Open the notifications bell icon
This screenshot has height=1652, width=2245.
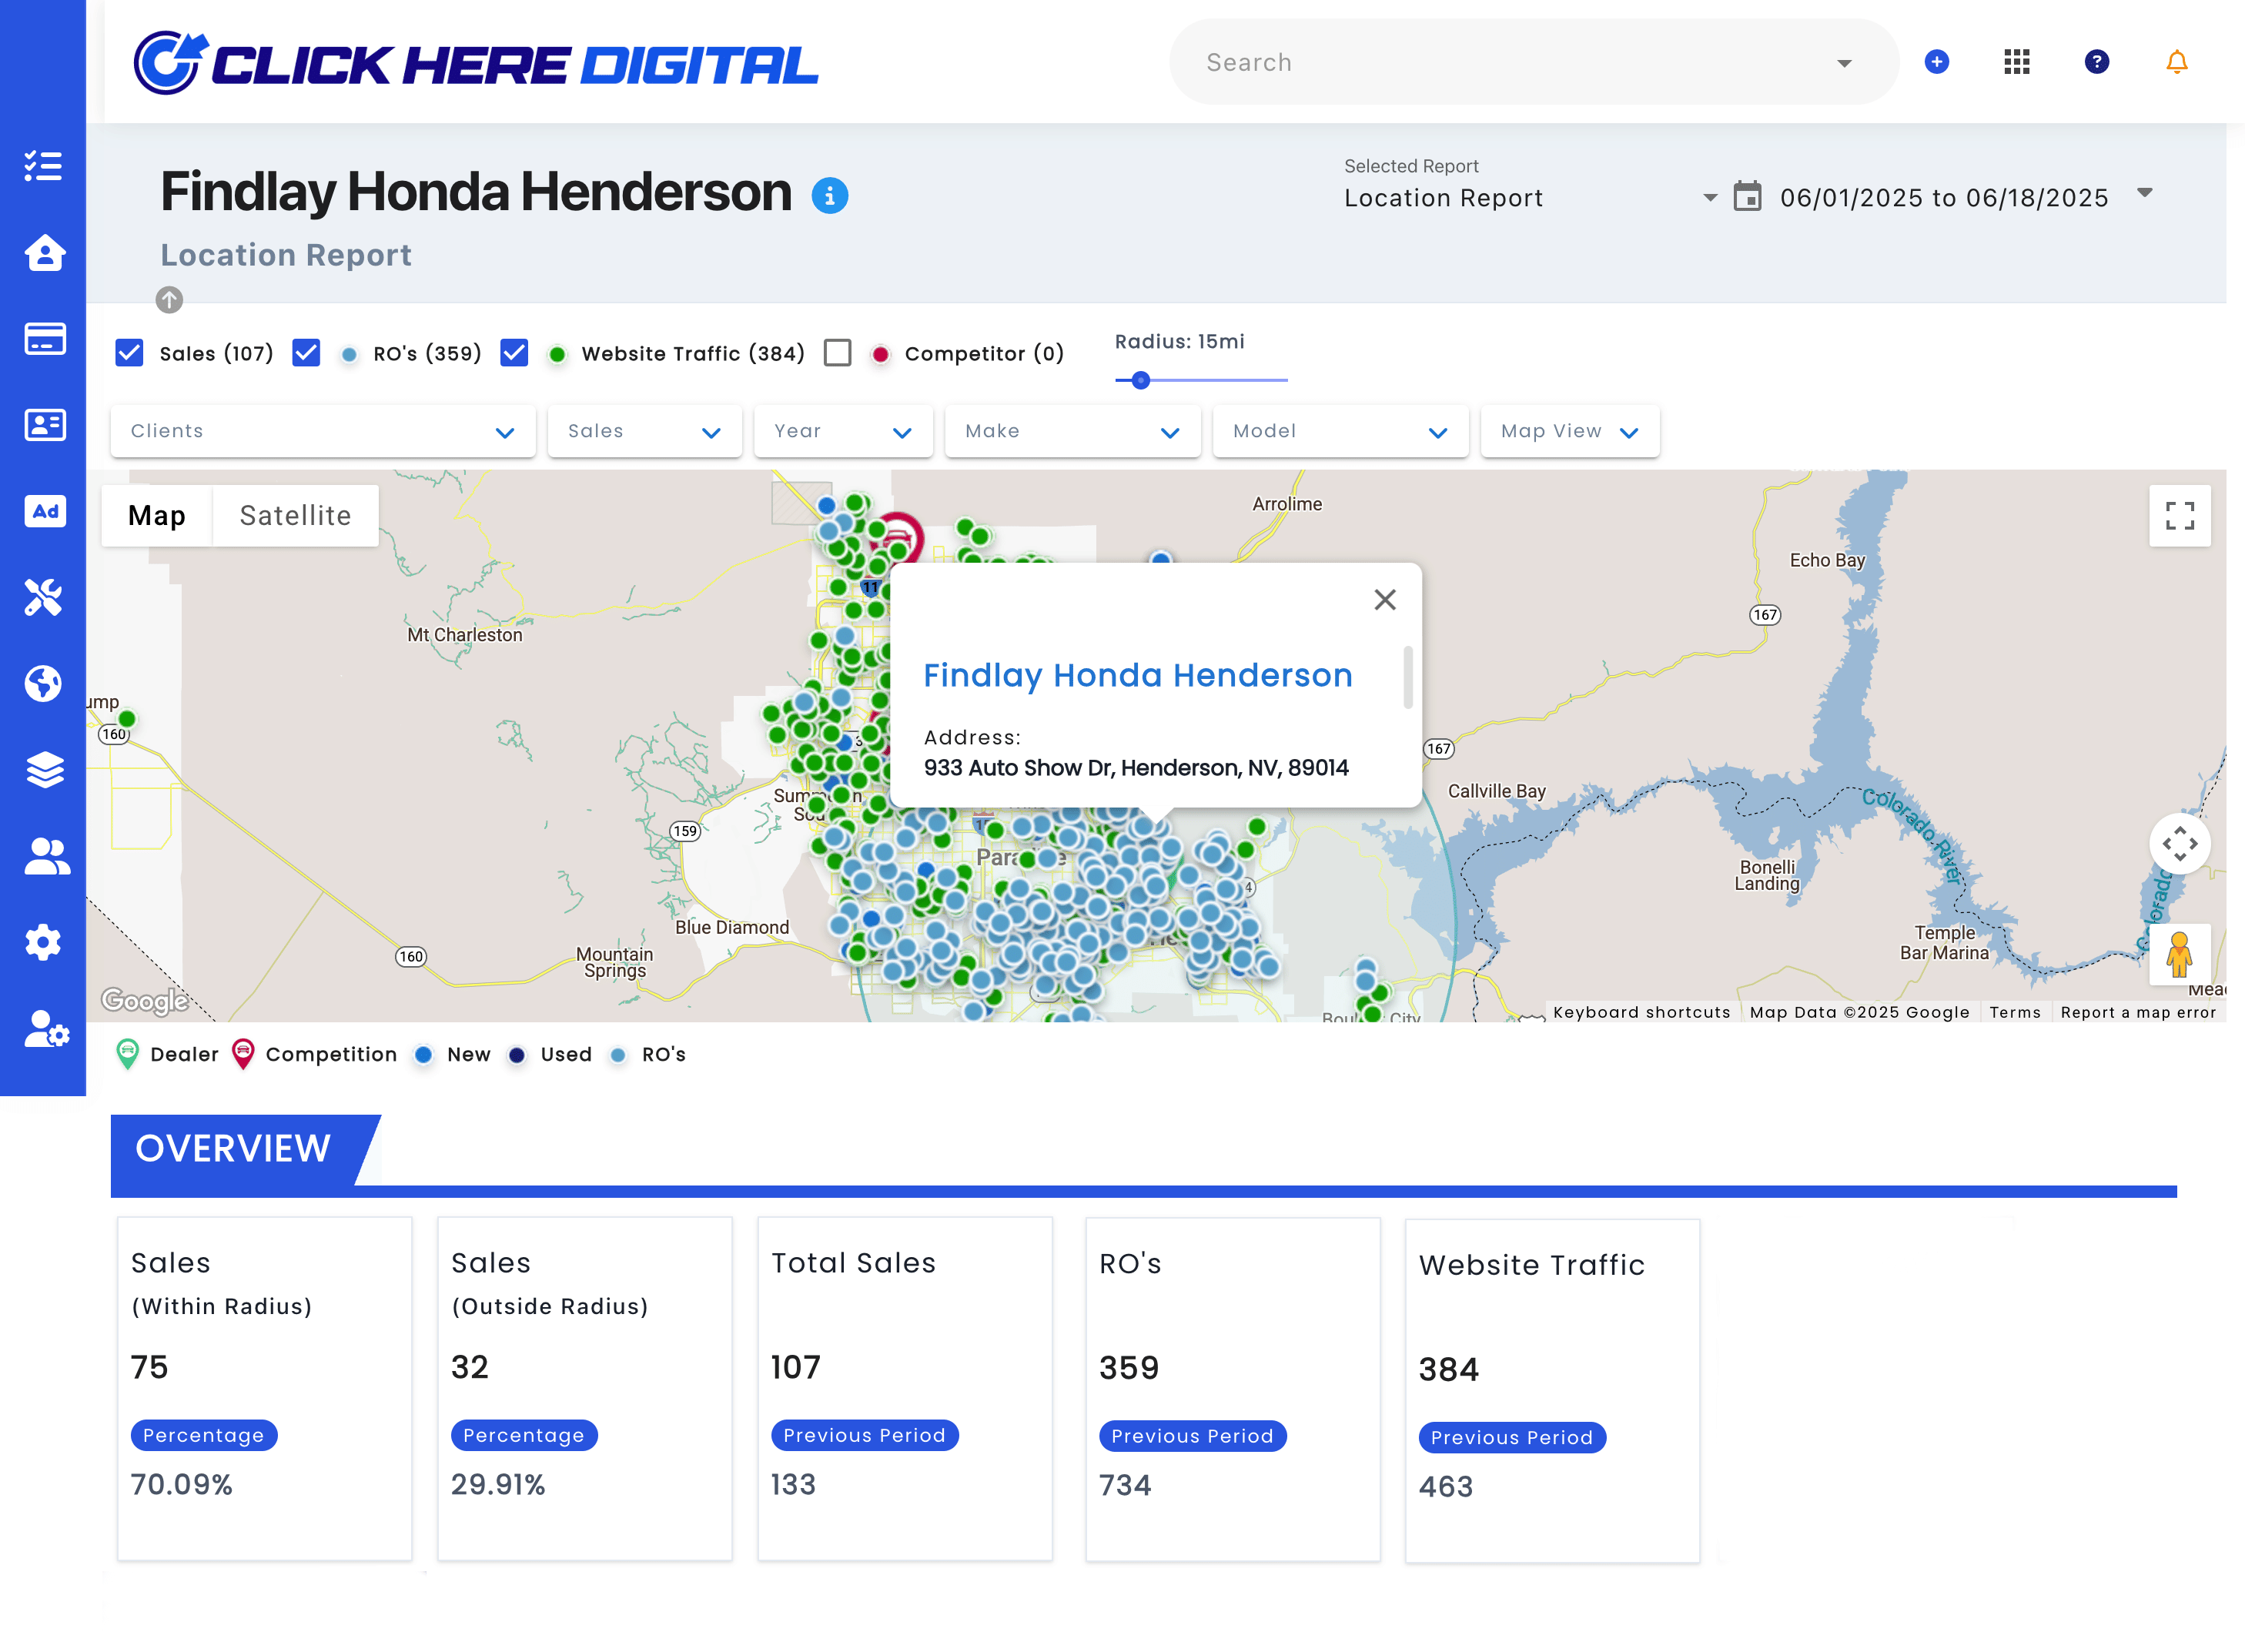pos(2176,62)
